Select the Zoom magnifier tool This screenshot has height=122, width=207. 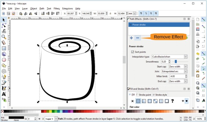point(4,37)
